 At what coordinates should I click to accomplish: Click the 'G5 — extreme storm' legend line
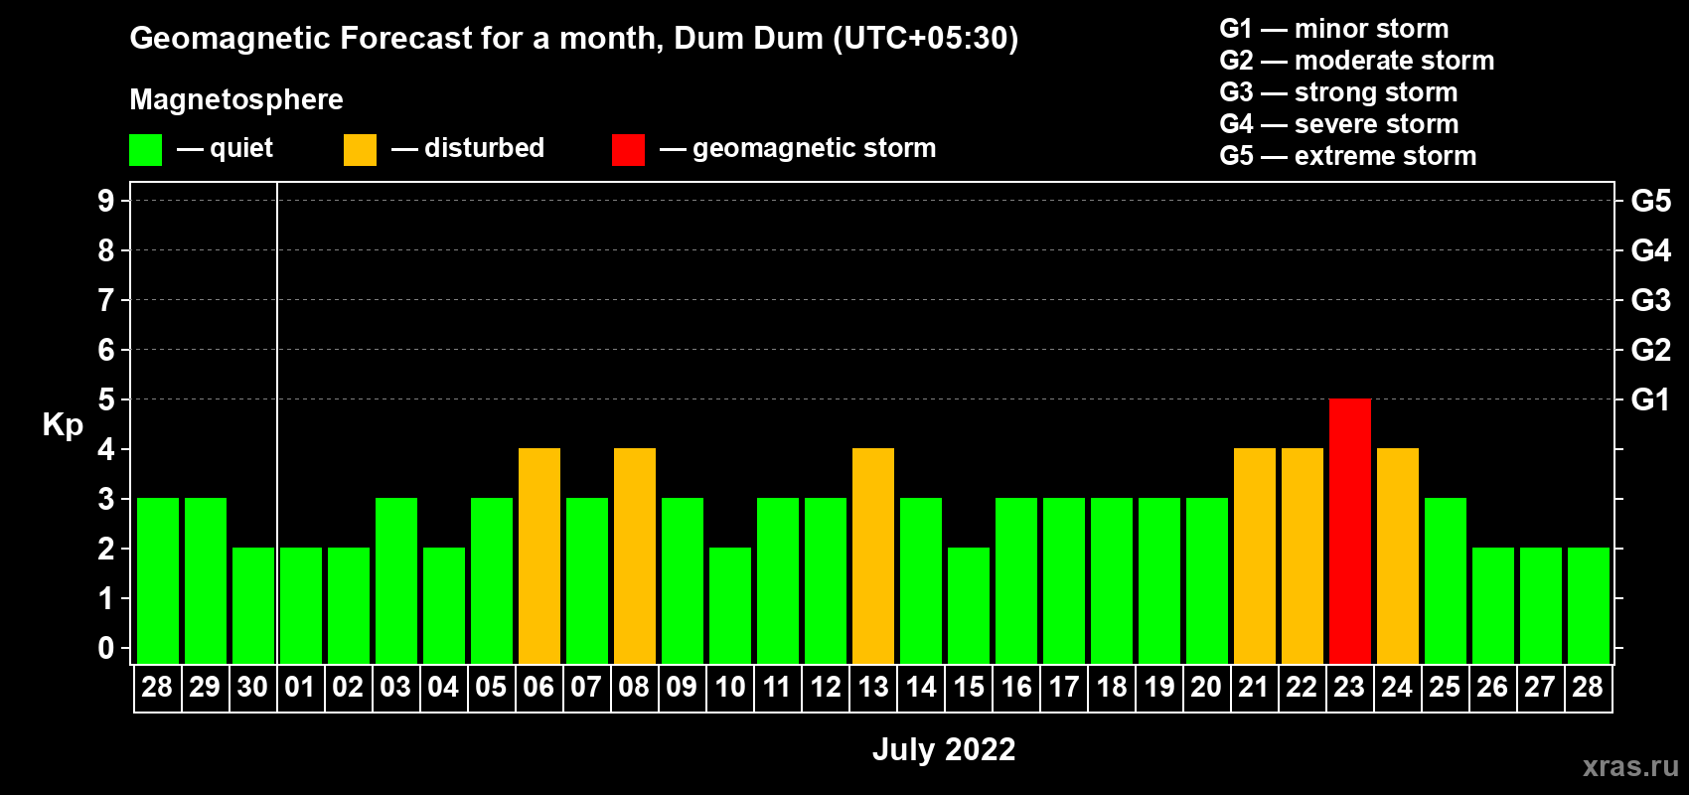point(1348,156)
